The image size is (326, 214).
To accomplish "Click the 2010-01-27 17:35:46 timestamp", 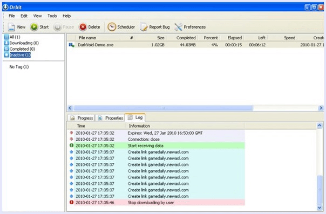I will 95,202.
